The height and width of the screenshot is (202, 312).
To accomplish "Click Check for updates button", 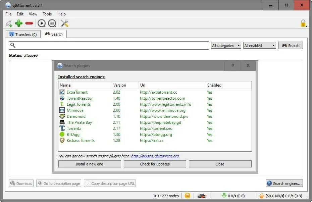I will tap(155, 164).
